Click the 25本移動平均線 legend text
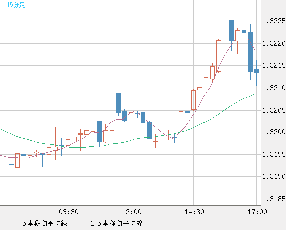This screenshot has height=230, width=286. (117, 223)
